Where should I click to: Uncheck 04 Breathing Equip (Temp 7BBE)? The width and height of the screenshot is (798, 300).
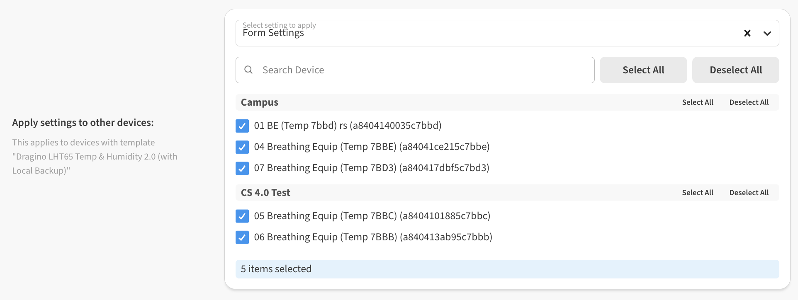point(242,147)
